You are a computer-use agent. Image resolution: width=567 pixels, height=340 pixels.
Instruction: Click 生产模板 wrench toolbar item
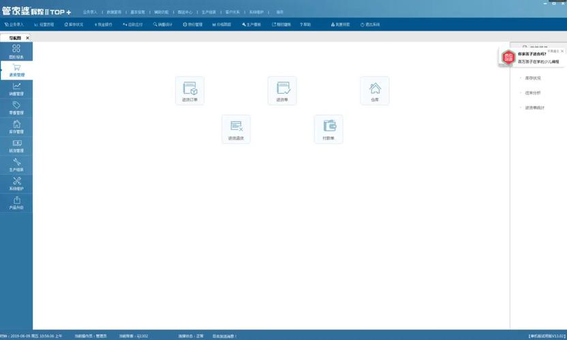click(251, 24)
